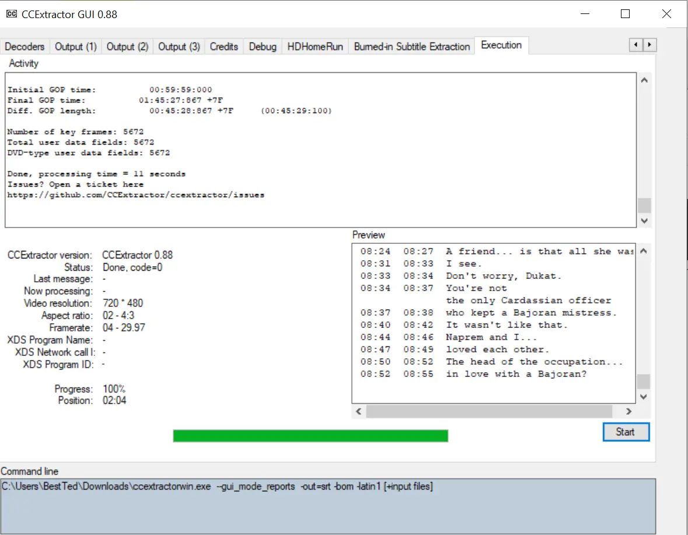This screenshot has height=535, width=688.
Task: Close the CCExtractor GUI window
Action: click(x=666, y=14)
